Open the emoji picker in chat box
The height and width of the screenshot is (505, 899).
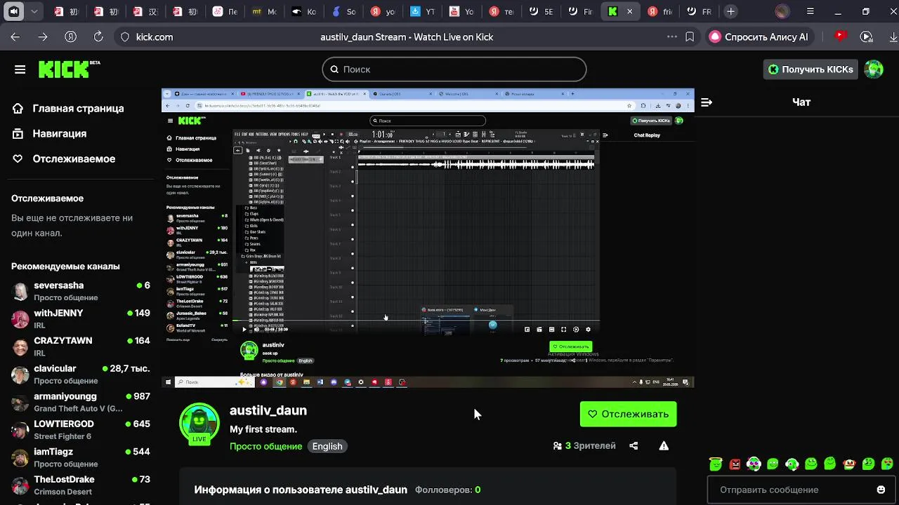point(881,490)
